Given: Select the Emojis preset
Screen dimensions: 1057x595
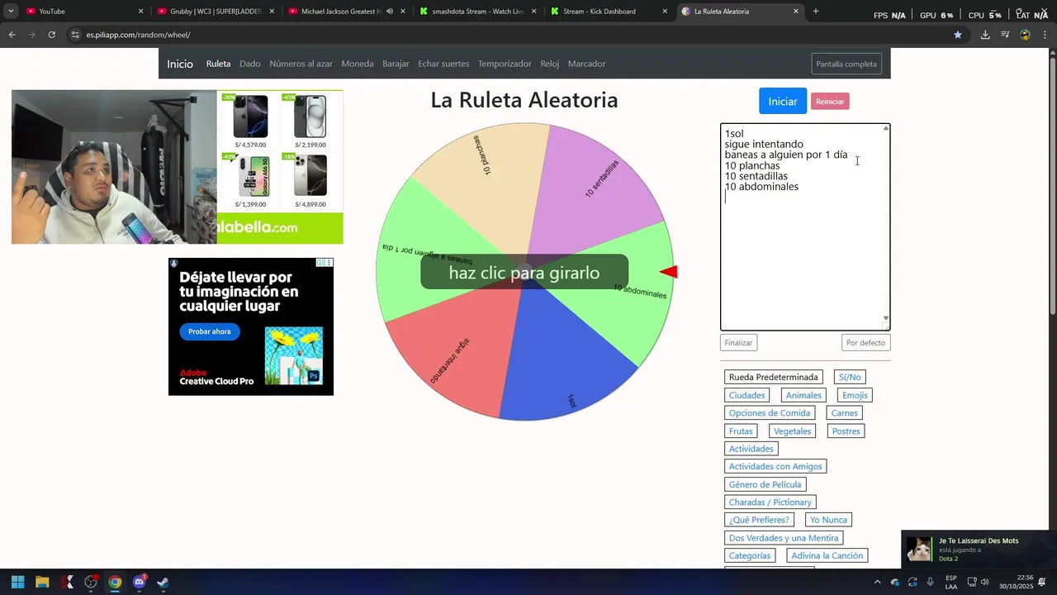Looking at the screenshot, I should [855, 395].
